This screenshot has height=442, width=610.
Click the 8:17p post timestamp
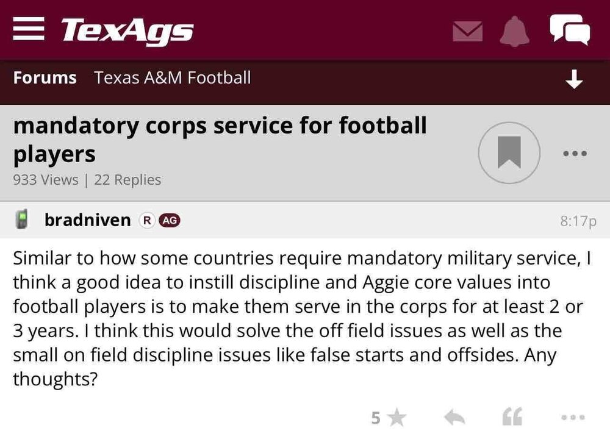578,221
